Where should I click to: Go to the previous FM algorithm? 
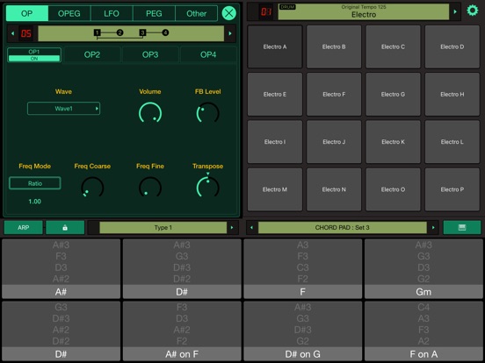tap(12, 33)
